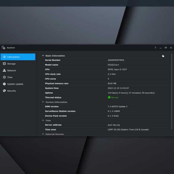174x174 pixels.
Task: Click the System time value
Action: (x=118, y=88)
